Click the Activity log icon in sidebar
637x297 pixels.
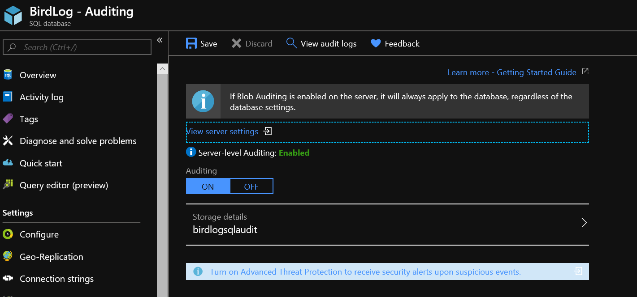[x=8, y=97]
